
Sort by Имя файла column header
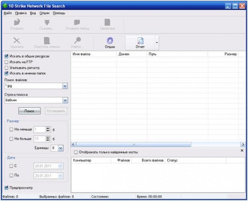pos(94,54)
